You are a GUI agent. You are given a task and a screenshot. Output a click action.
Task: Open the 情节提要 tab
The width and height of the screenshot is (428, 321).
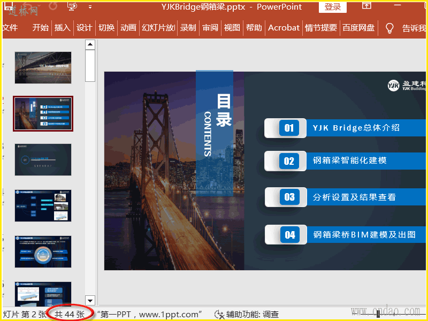(x=321, y=28)
